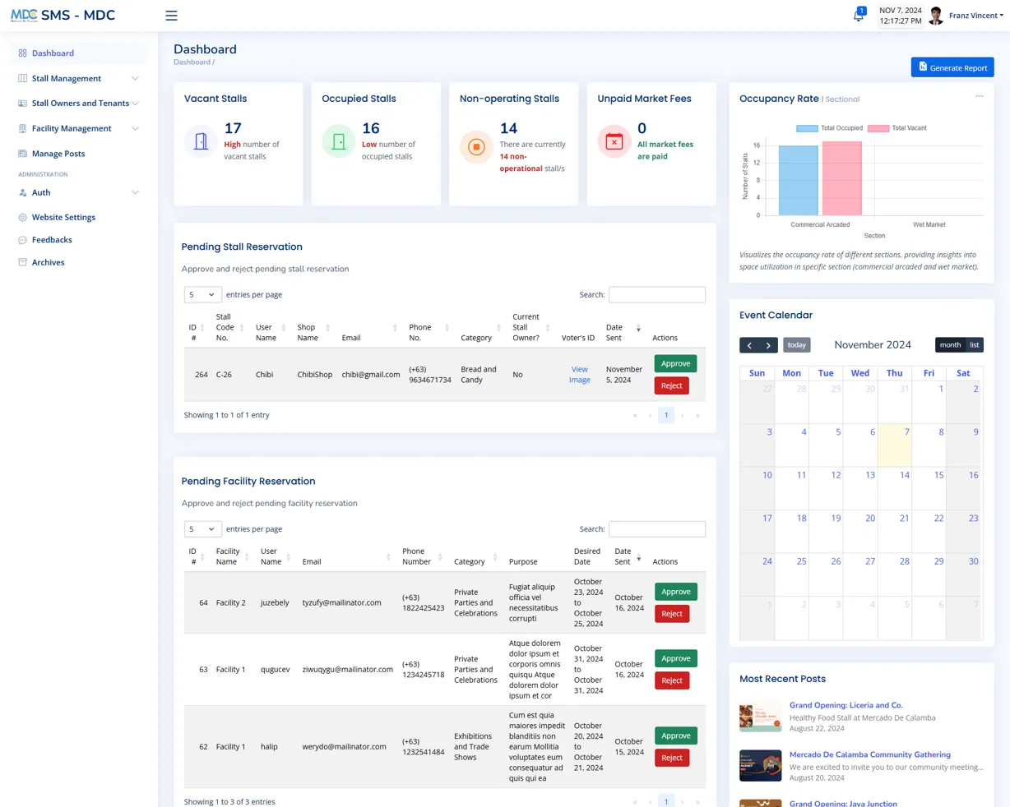
Task: Open View Image voter's ID link
Action: pos(580,375)
